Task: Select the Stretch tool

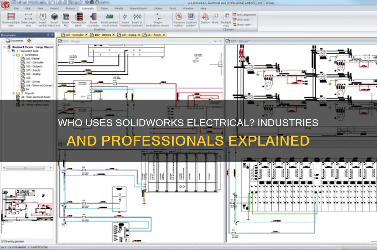Action: [x=205, y=19]
